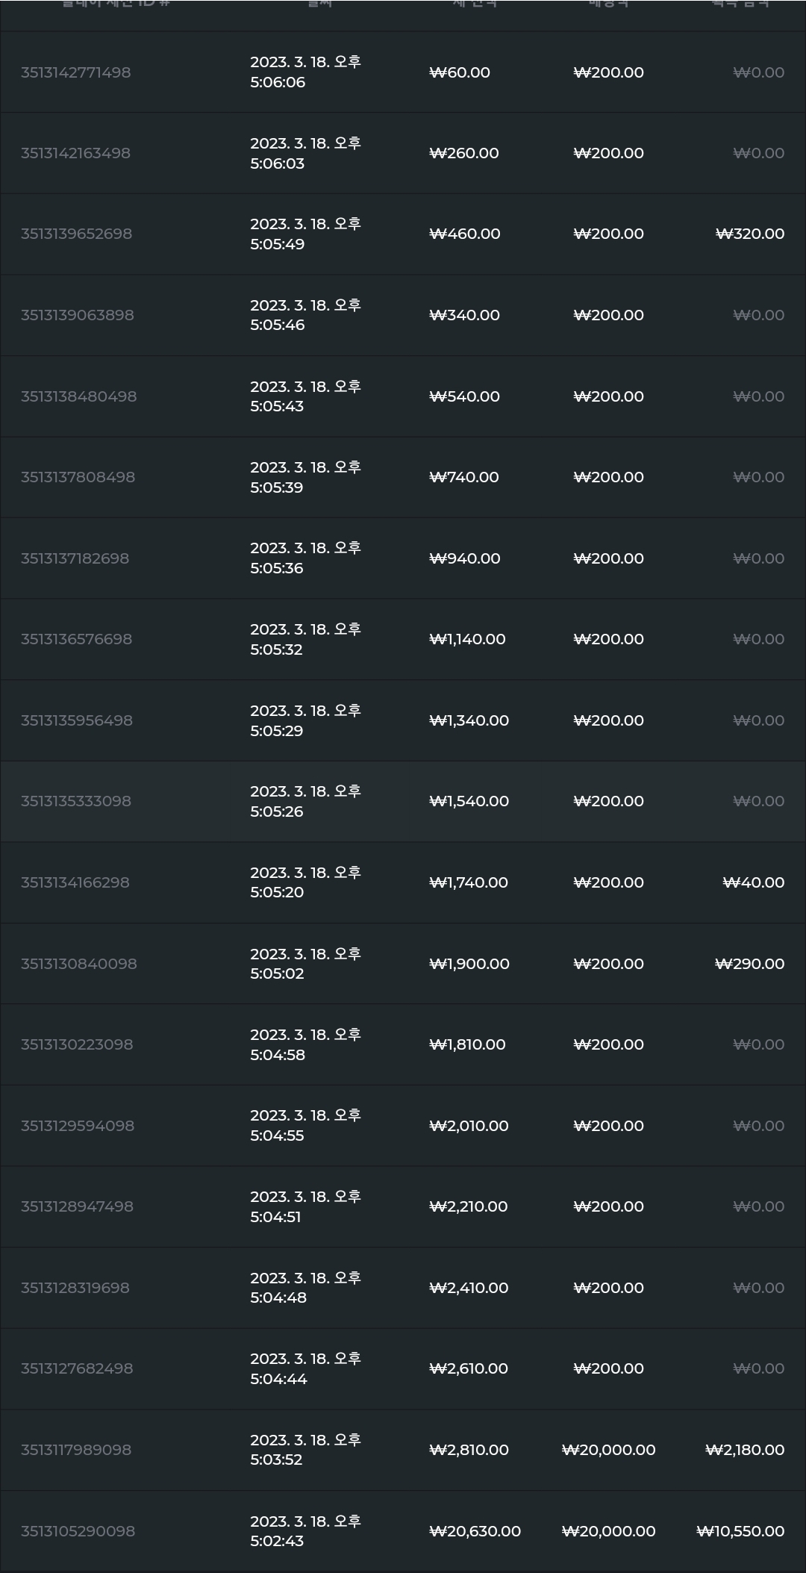
Task: Click session ID 3513129594098
Action: pos(77,1126)
